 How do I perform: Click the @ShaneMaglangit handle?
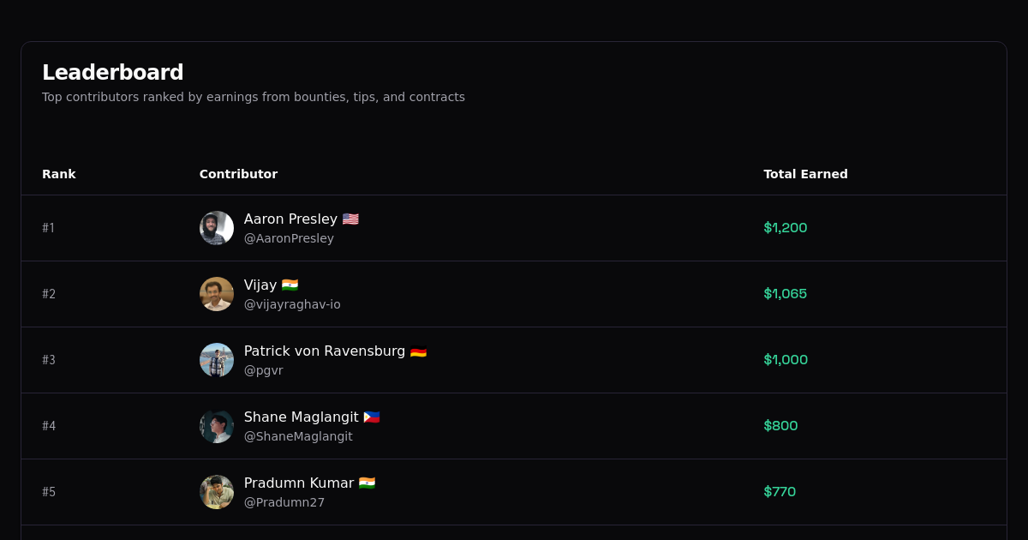[297, 436]
